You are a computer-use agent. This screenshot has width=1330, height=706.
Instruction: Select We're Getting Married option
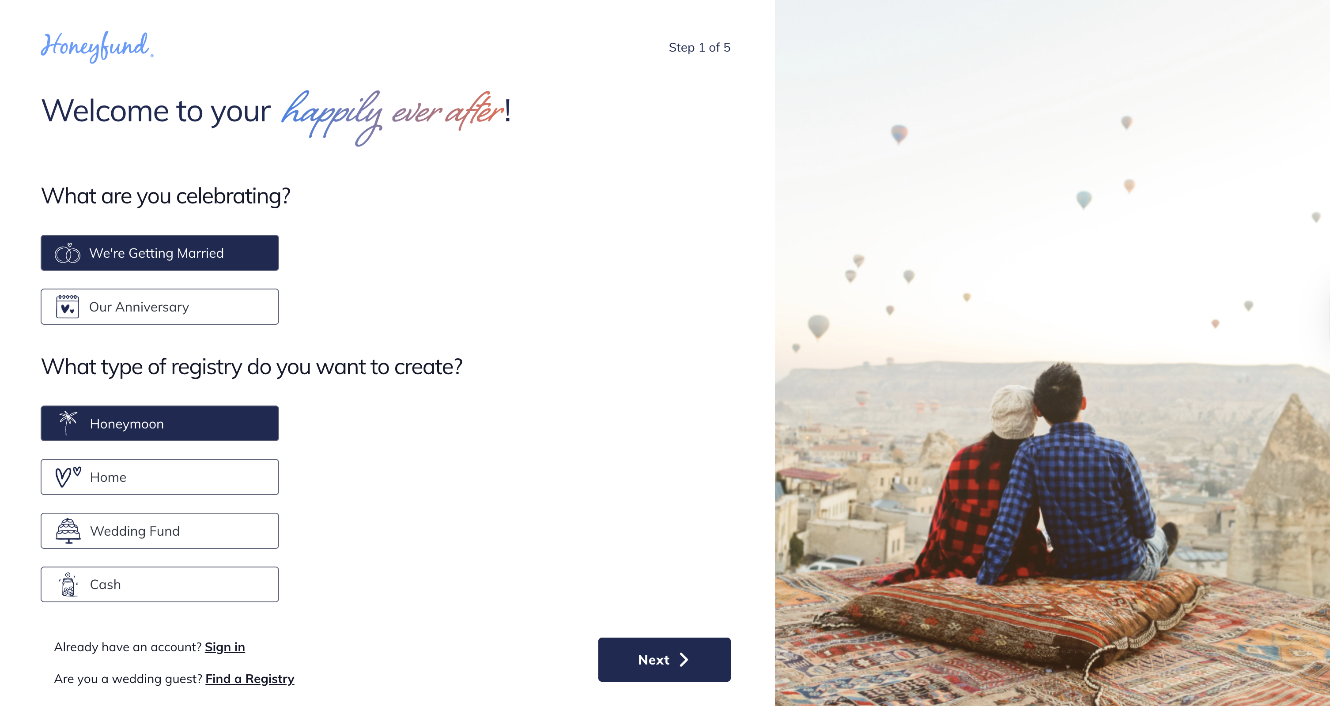point(160,253)
